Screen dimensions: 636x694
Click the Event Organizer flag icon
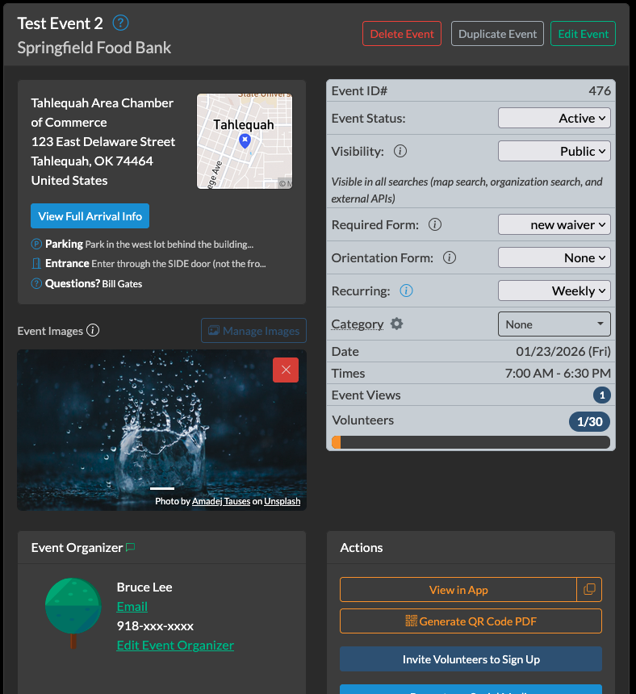click(x=131, y=547)
